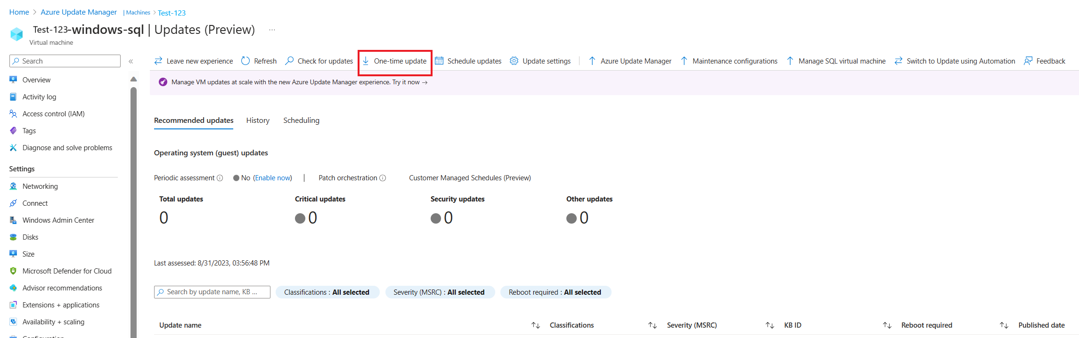Click the Switch to Automation swap icon
The height and width of the screenshot is (338, 1079).
(x=899, y=61)
